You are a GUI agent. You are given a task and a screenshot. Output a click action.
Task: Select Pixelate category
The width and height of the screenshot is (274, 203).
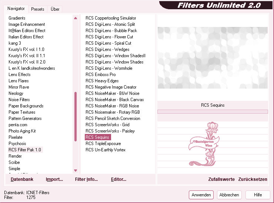[16, 137]
